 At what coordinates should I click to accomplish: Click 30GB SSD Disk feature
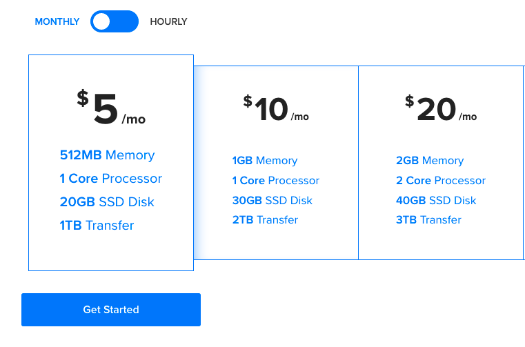pyautogui.click(x=272, y=201)
